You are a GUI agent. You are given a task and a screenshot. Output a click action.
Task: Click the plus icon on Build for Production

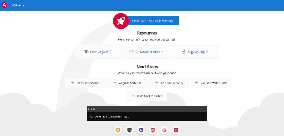pyautogui.click(x=133, y=96)
